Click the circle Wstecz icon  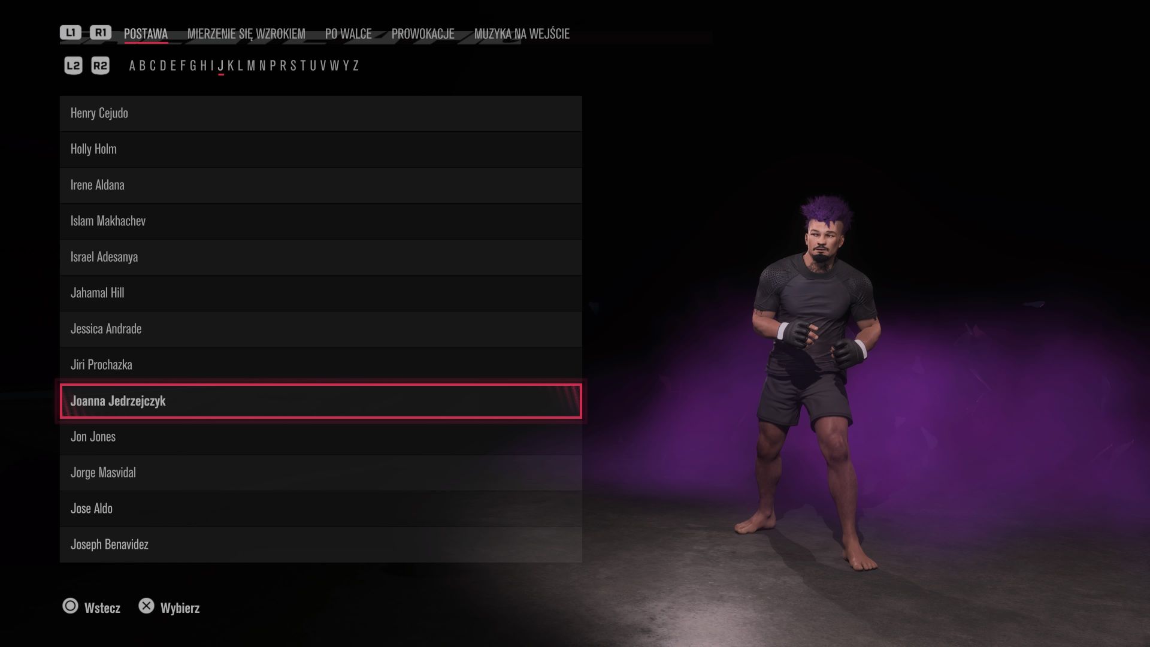(x=70, y=606)
